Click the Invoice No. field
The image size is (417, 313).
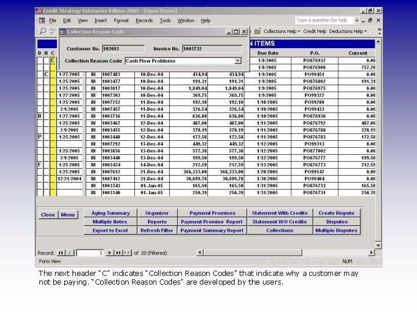[212, 49]
